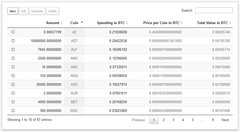Click the Previous pagination link
This screenshot has width=240, height=132.
(138, 120)
